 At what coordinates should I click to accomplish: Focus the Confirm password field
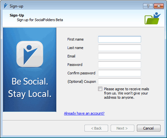tap(119, 73)
